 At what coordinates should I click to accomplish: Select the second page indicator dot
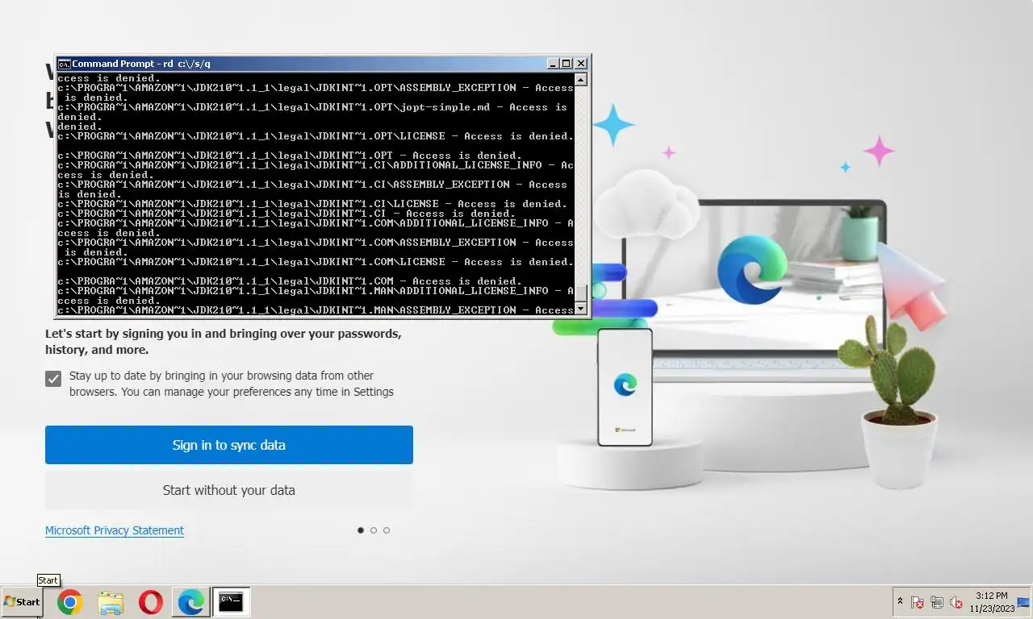coord(373,530)
